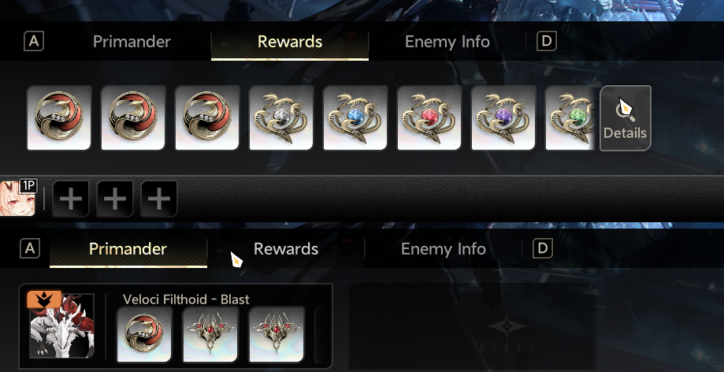Image resolution: width=724 pixels, height=372 pixels.
Task: Click the white gem serpent reward icon
Action: pyautogui.click(x=281, y=118)
